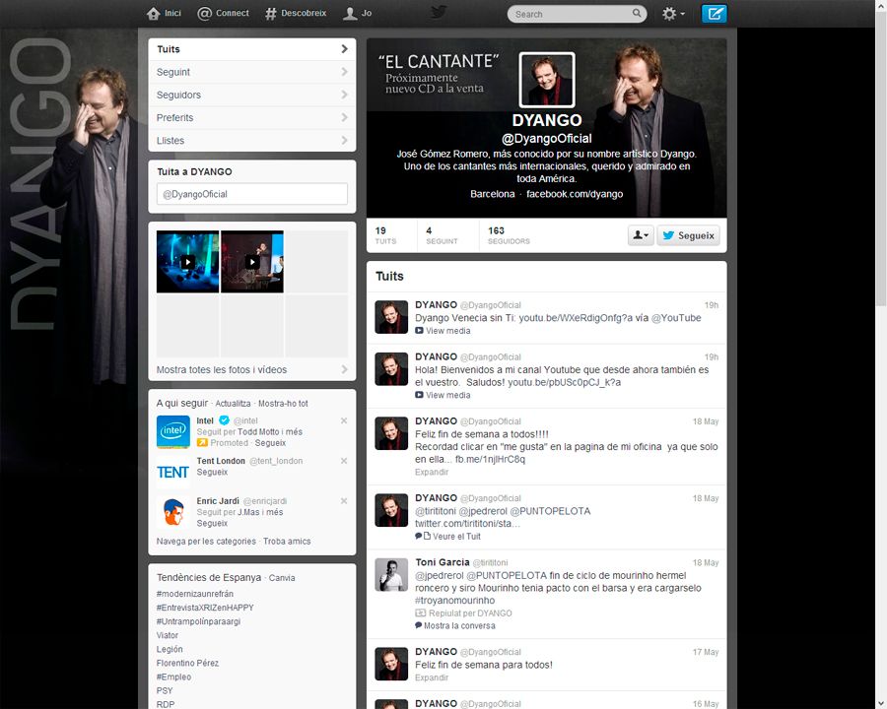The height and width of the screenshot is (709, 887).
Task: Click the Promoted arrow icon
Action: pyautogui.click(x=202, y=443)
